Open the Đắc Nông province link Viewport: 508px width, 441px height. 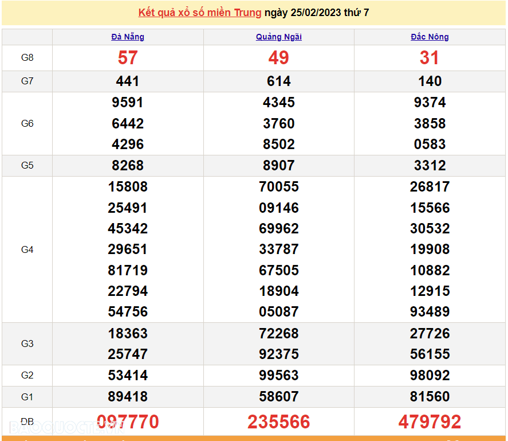pos(430,37)
